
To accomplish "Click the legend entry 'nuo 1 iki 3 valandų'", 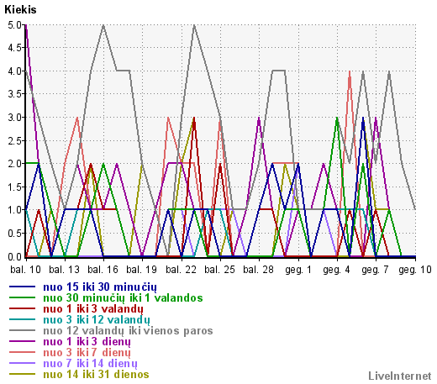I will click(x=93, y=308).
